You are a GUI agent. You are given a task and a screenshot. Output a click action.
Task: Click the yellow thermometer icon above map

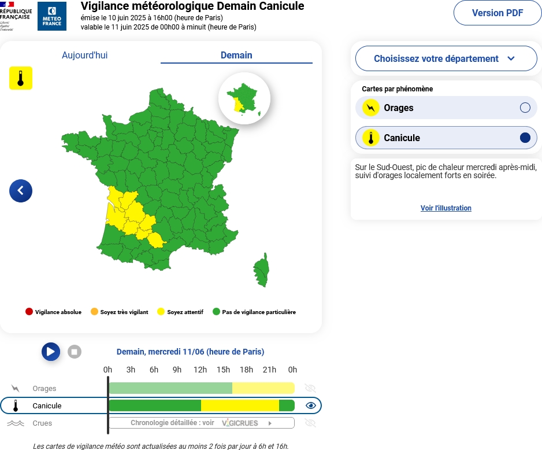[21, 78]
